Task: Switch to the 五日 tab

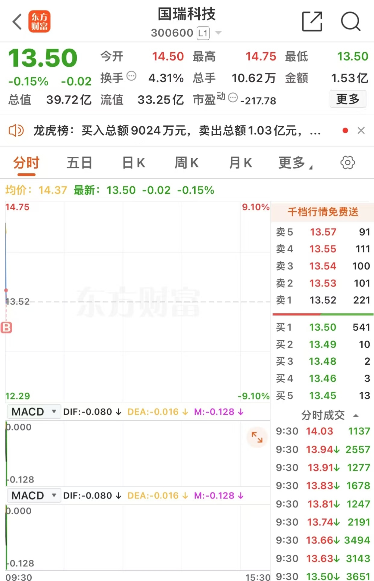Action: [79, 163]
